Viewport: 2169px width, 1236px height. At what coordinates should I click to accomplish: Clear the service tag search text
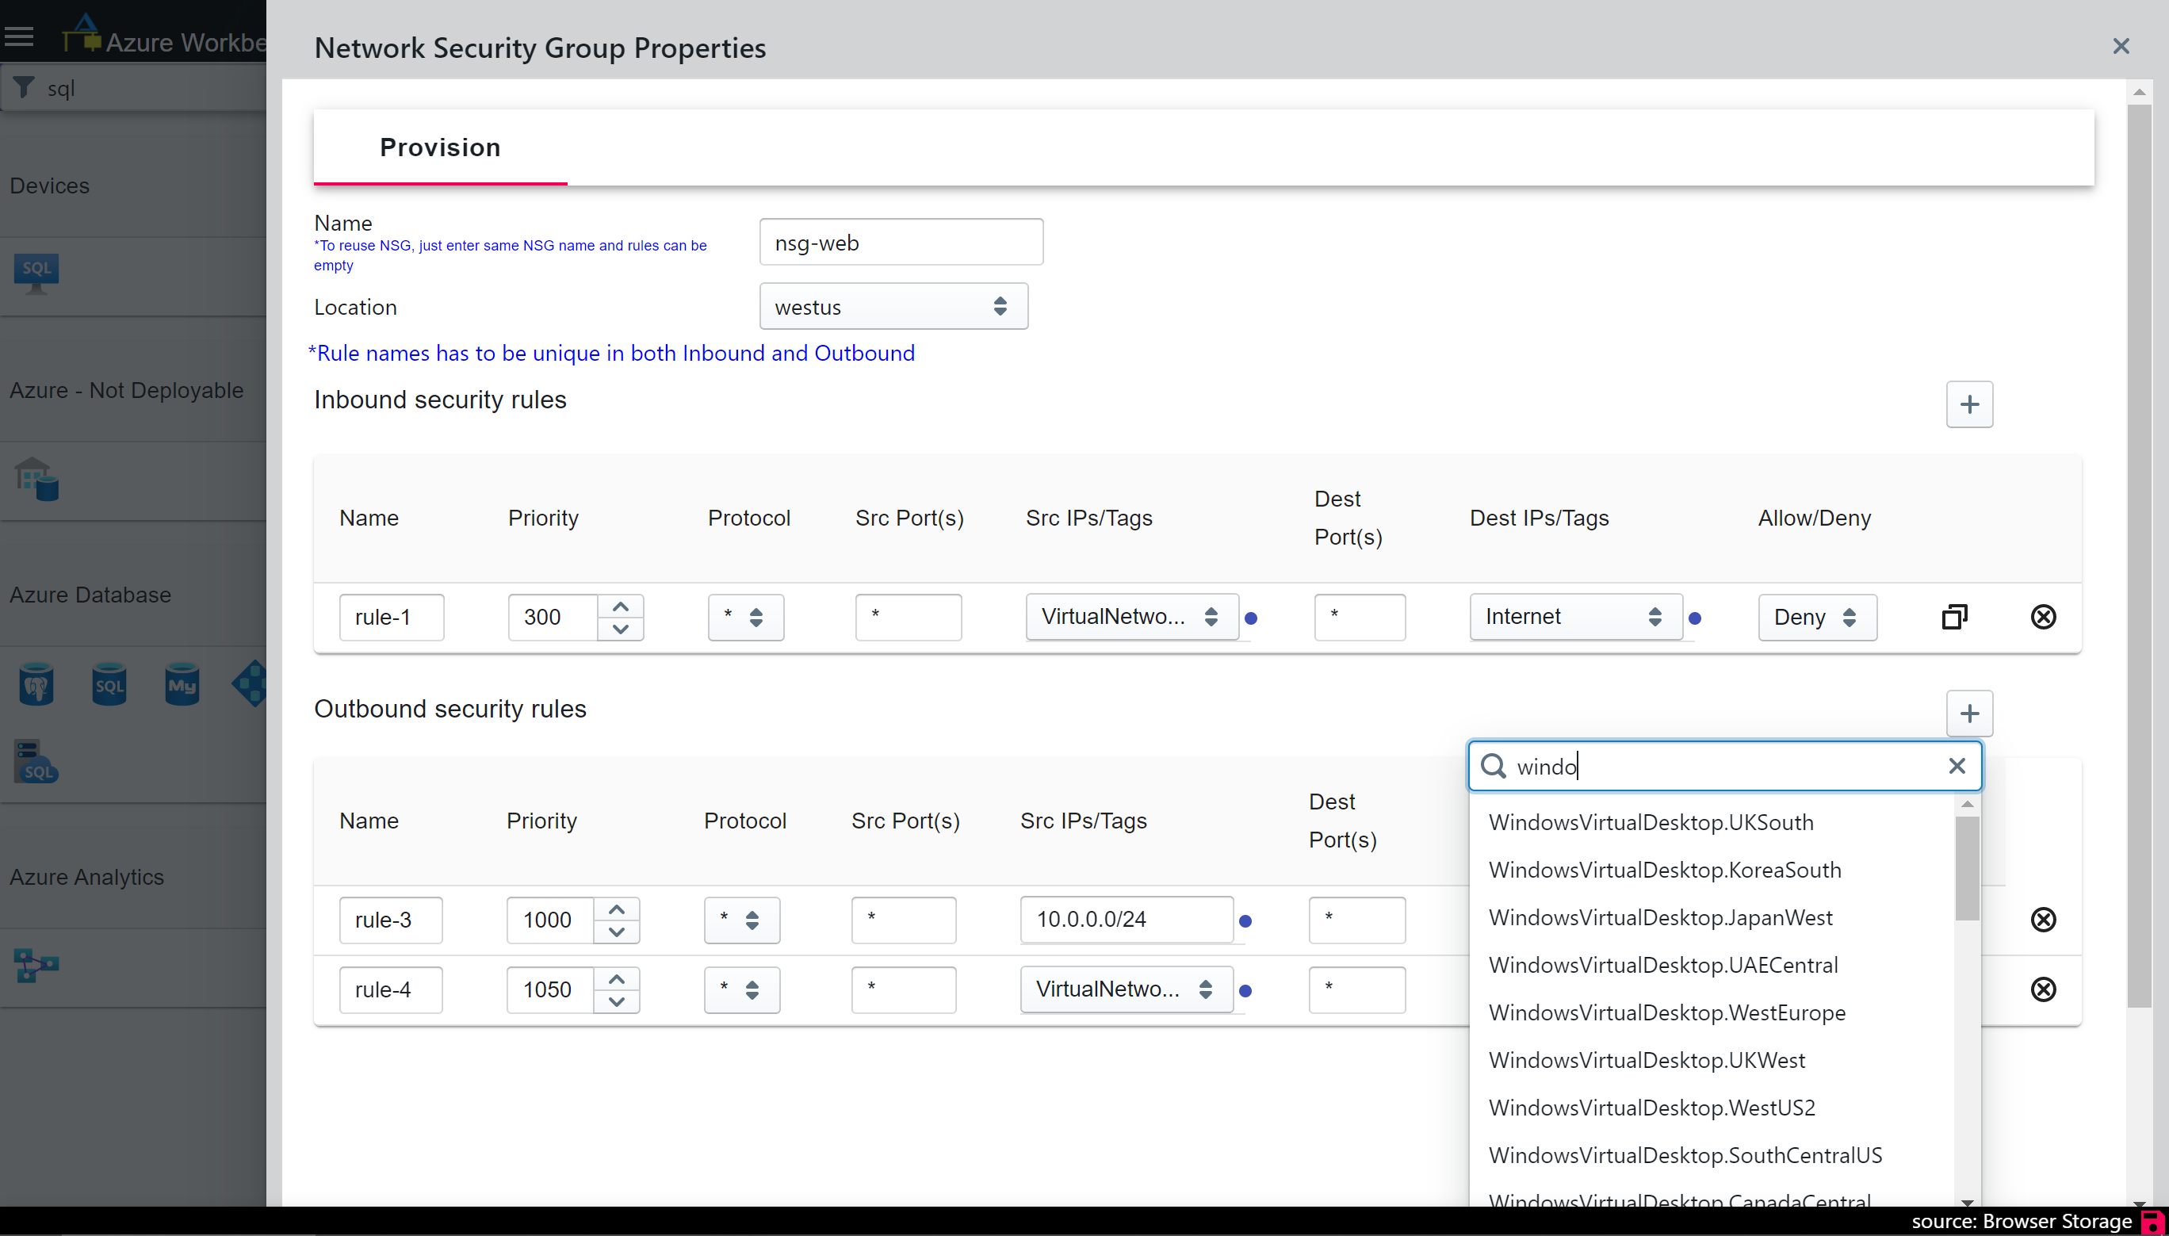point(1957,767)
